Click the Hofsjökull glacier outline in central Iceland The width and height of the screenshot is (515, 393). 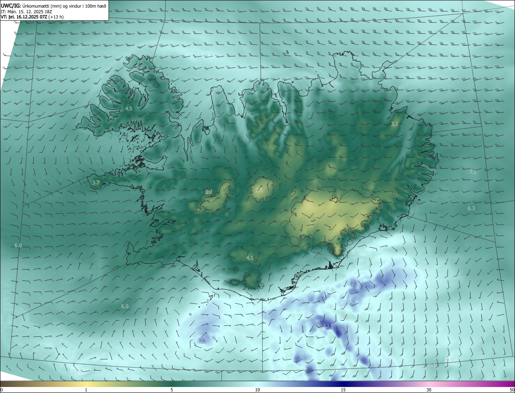tap(262, 190)
